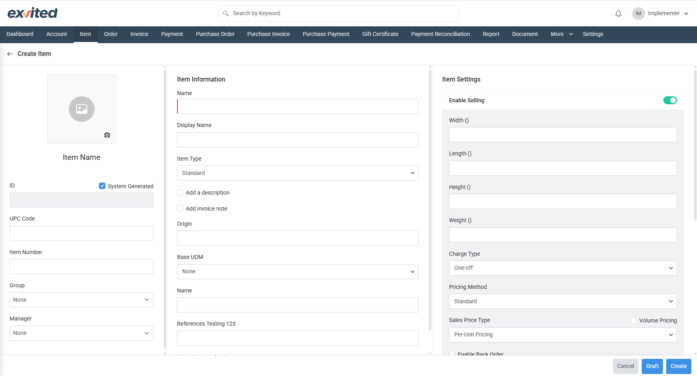Click the item image placeholder
The height and width of the screenshot is (376, 697).
click(82, 109)
